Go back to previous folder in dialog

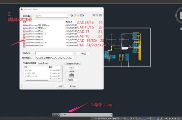tap(72, 16)
